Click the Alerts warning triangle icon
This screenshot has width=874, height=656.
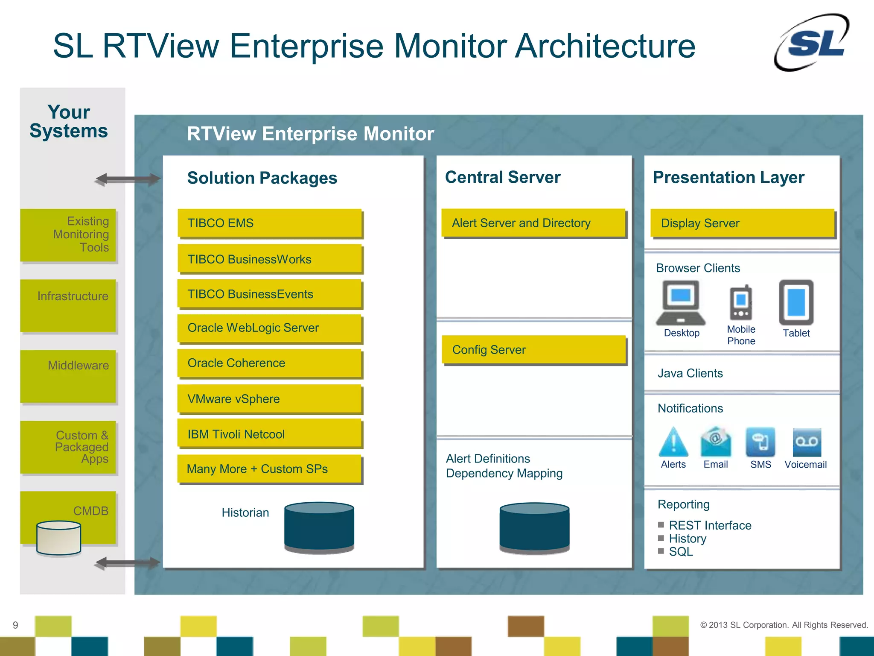[x=673, y=442]
